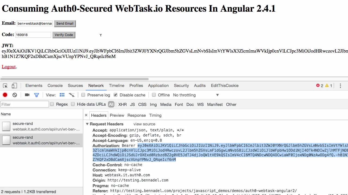Screen dimensions: 348x195
Task: Enable the Preserve log checkbox
Action: point(83,95)
